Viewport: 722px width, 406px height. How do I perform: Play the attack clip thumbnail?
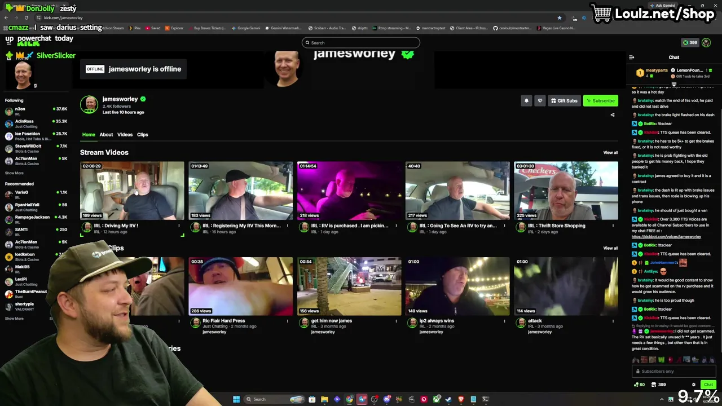click(566, 286)
